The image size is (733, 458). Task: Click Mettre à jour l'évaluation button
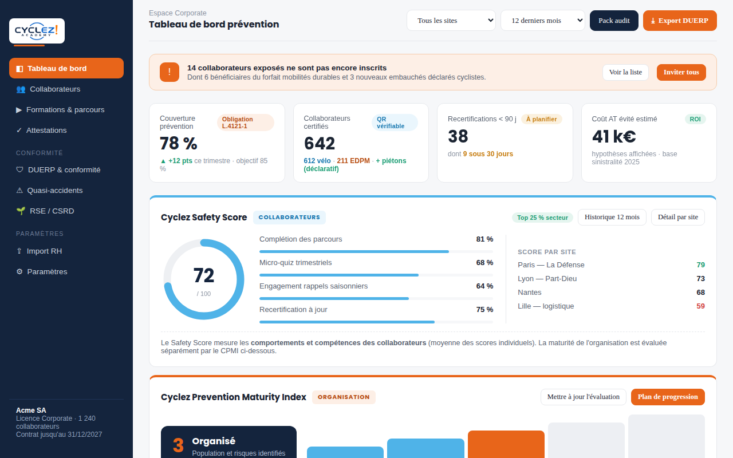pos(584,397)
